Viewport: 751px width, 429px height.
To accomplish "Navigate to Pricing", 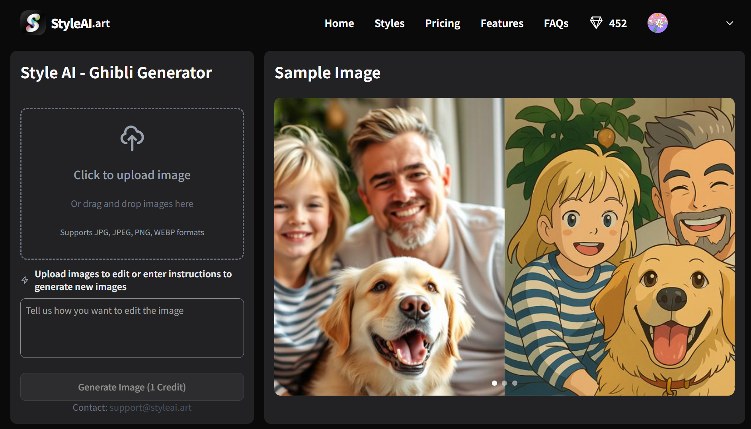I will (x=443, y=23).
